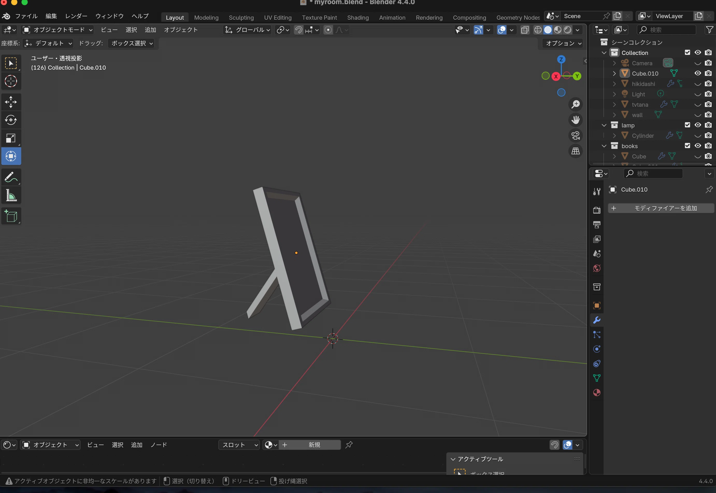Image resolution: width=716 pixels, height=493 pixels.
Task: Open the Material properties tab
Action: pyautogui.click(x=597, y=393)
